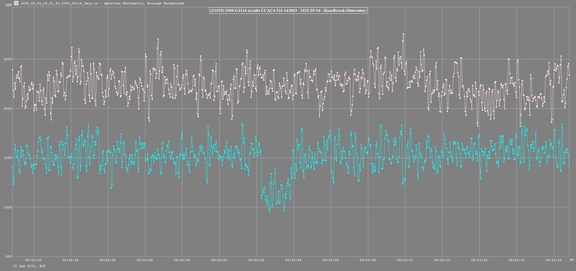The image size is (576, 271).
Task: Click the UT label at the time axis end
Action: (572, 260)
